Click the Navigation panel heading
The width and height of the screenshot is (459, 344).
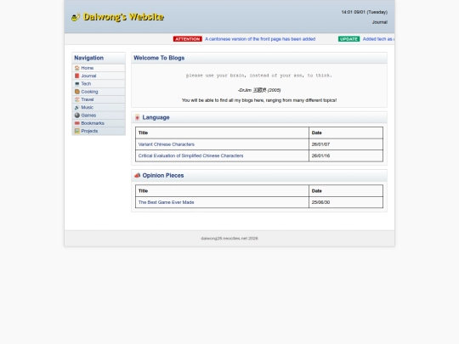click(x=88, y=58)
